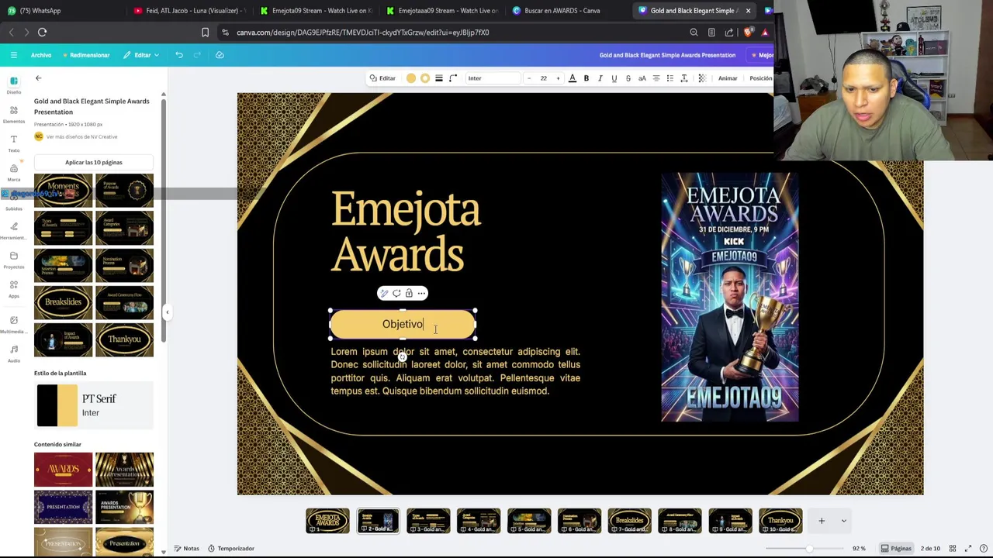Open the Diseño panel in sidebar

click(14, 84)
